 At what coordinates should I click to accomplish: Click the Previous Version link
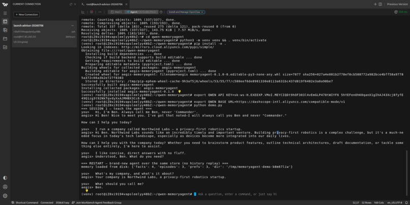pos(397,4)
